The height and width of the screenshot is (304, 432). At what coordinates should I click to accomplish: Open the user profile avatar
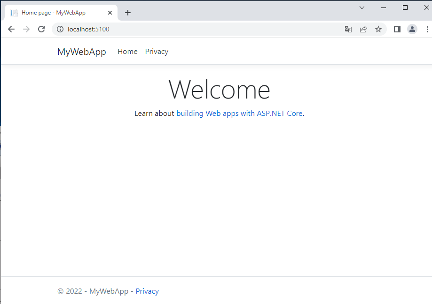point(412,29)
